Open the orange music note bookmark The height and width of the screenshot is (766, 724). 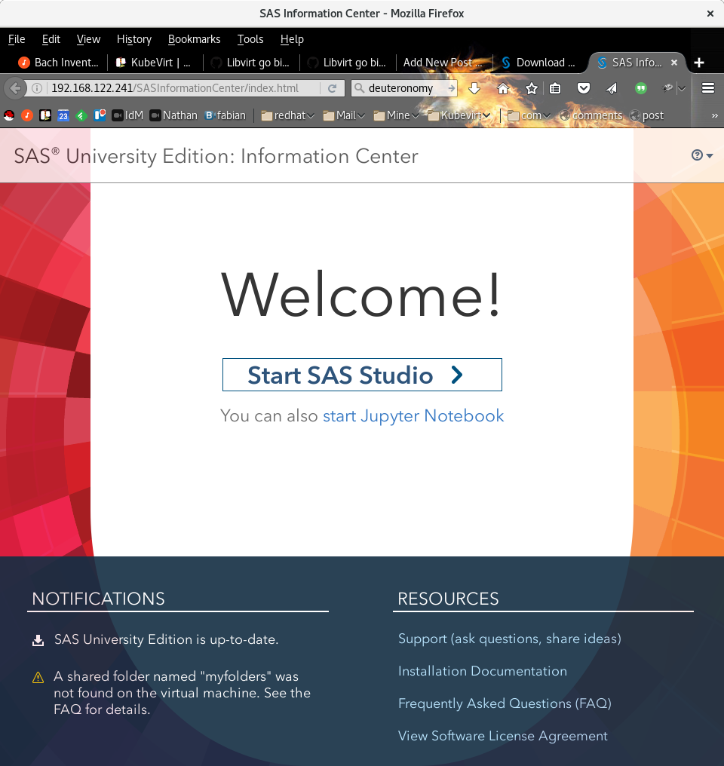(x=27, y=116)
